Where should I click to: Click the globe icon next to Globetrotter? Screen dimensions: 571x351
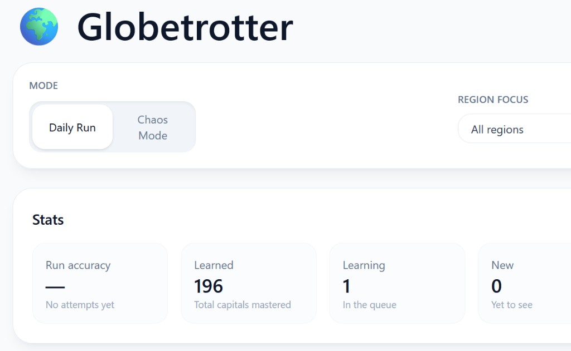click(38, 26)
